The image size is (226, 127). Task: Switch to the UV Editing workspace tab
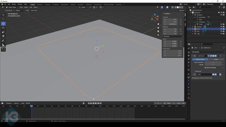tap(55, 5)
